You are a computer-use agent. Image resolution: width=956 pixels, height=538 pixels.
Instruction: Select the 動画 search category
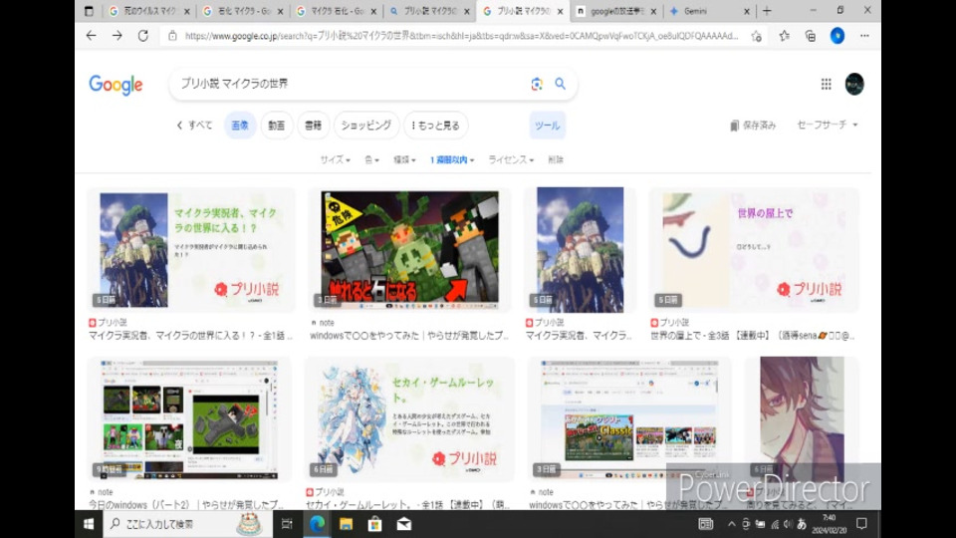pos(276,126)
